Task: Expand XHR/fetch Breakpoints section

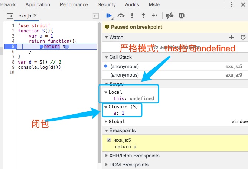Action: (x=106, y=156)
